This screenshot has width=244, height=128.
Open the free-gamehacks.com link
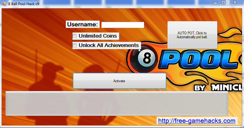(197, 120)
